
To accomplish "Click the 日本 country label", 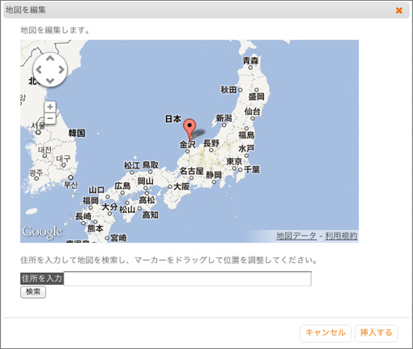I will pyautogui.click(x=173, y=118).
